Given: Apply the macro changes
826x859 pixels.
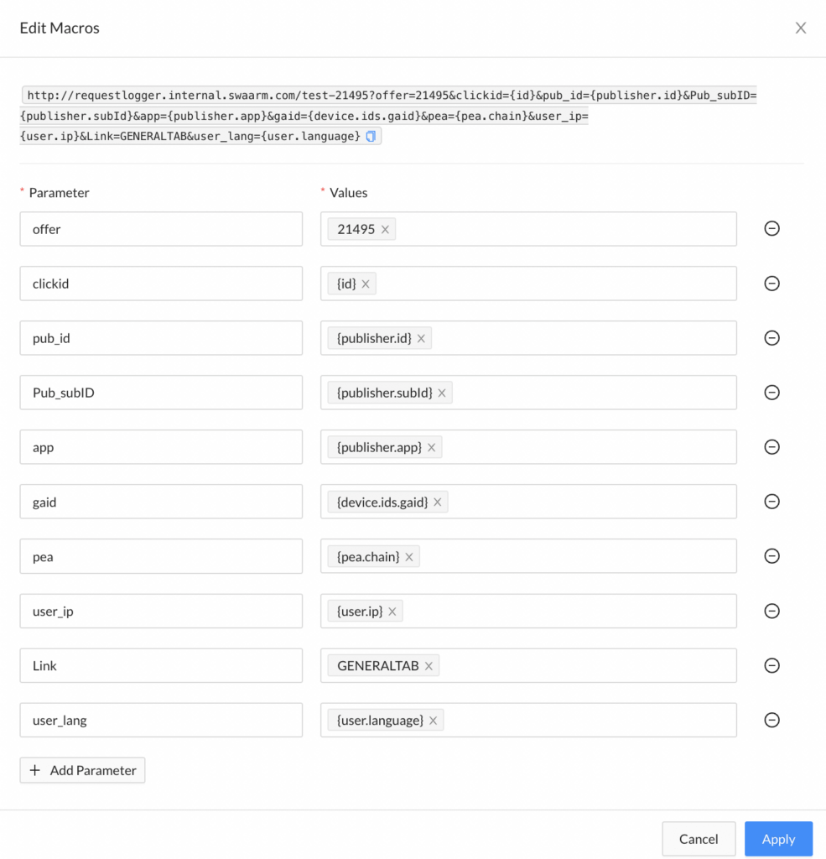Looking at the screenshot, I should point(778,839).
